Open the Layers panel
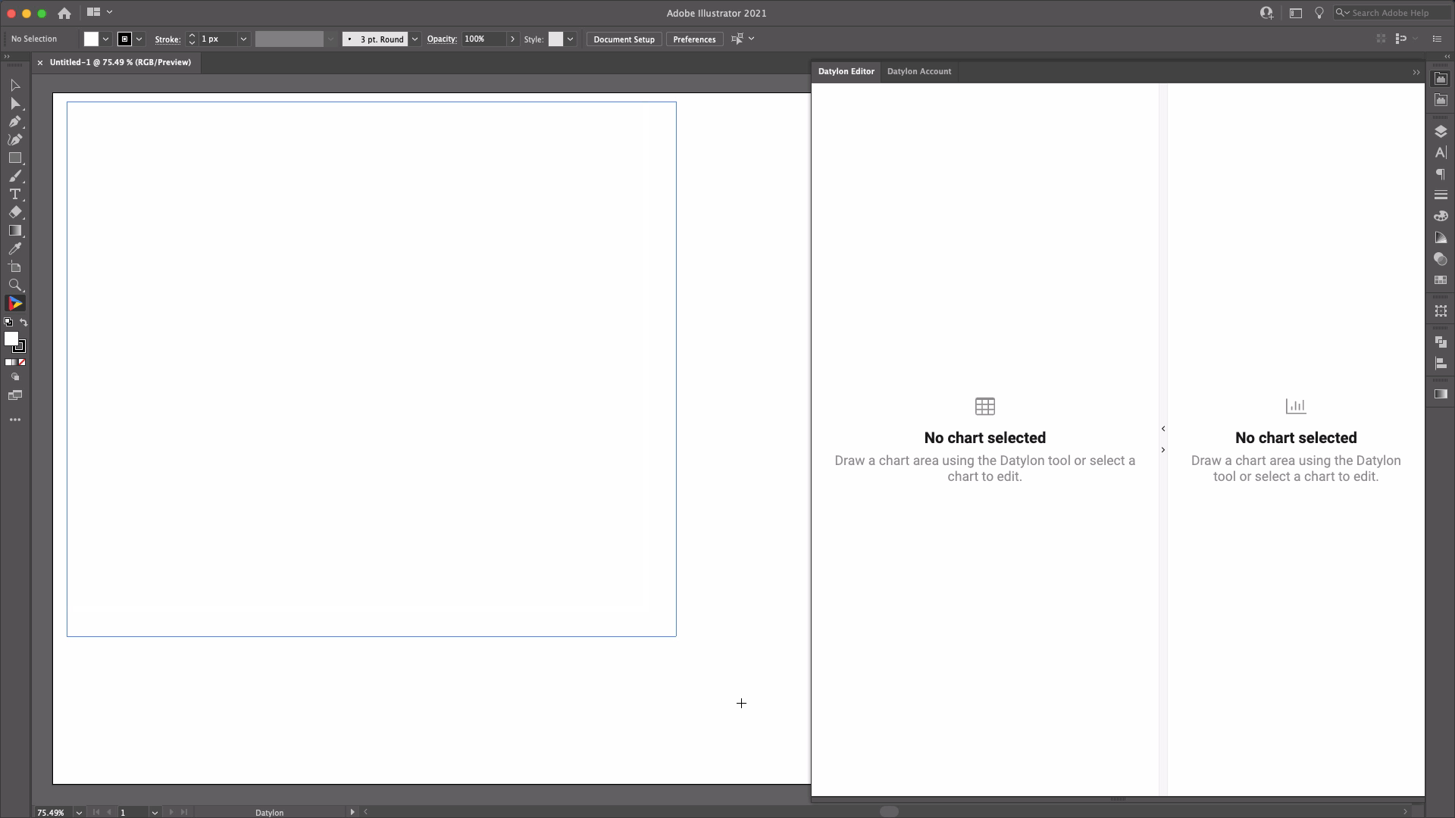The width and height of the screenshot is (1455, 818). [1441, 130]
